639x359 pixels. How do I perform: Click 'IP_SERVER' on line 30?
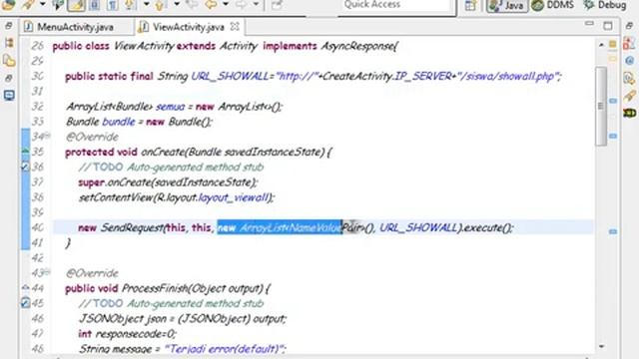coord(422,76)
